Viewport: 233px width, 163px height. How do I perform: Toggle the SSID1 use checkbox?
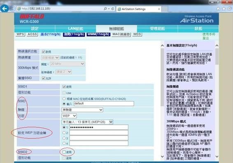[x=64, y=87]
